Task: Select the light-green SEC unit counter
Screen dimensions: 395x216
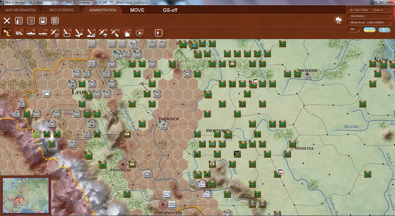Action: [37, 134]
